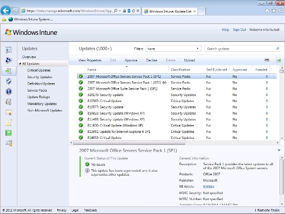The width and height of the screenshot is (285, 214).
Task: Sort list by Needed column header
Action: click(261, 70)
